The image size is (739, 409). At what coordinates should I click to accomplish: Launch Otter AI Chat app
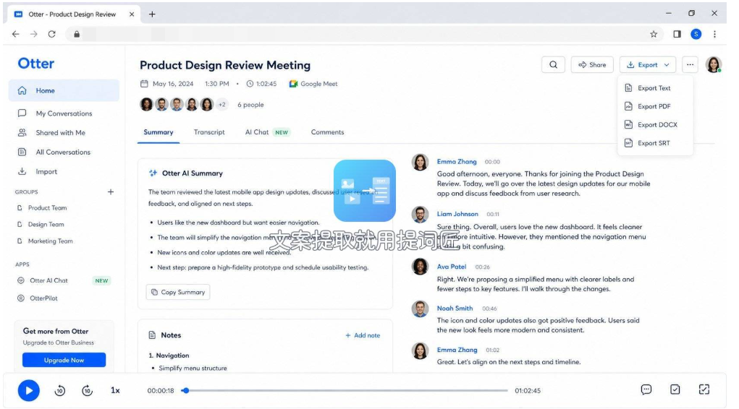coord(48,280)
